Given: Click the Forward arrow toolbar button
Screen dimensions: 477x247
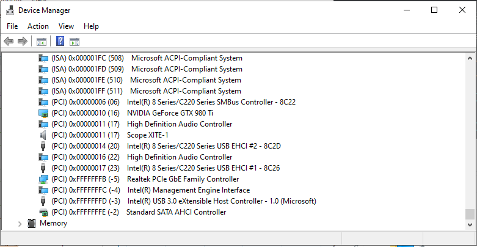Looking at the screenshot, I should [x=23, y=42].
